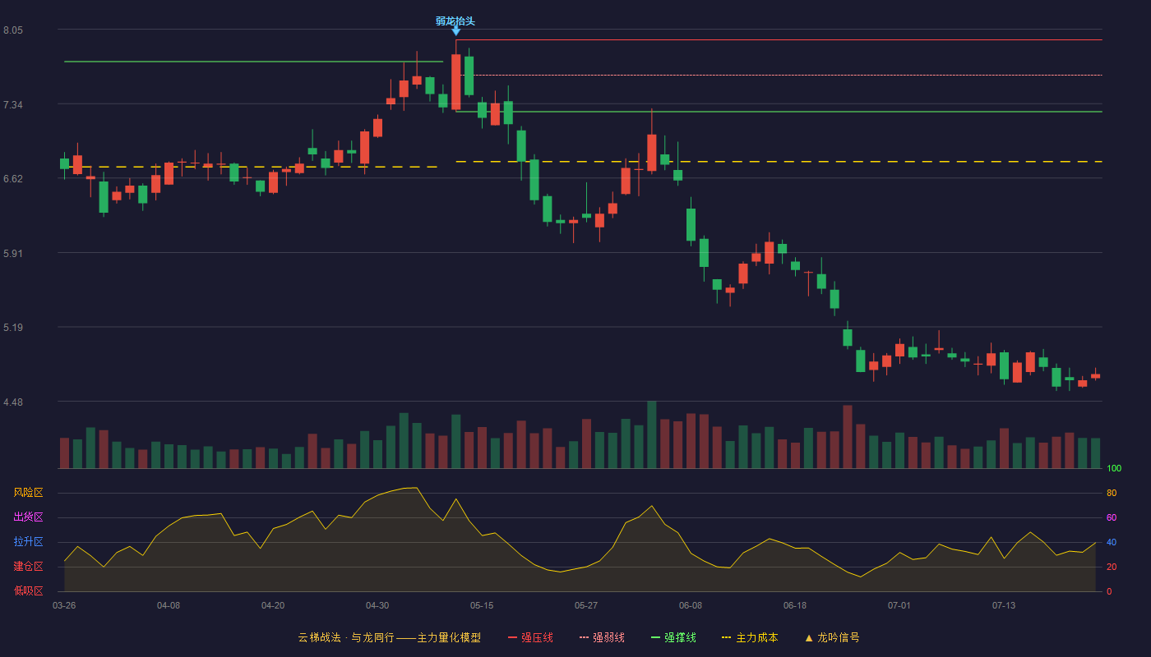1151x657 pixels.
Task: Toggle the 强压线 legend entry
Action: pyautogui.click(x=530, y=637)
